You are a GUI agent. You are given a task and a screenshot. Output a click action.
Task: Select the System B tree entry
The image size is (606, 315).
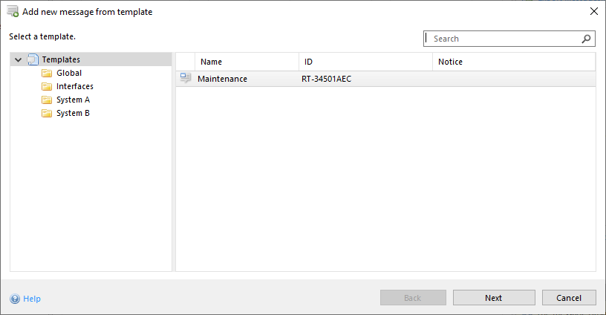(73, 113)
